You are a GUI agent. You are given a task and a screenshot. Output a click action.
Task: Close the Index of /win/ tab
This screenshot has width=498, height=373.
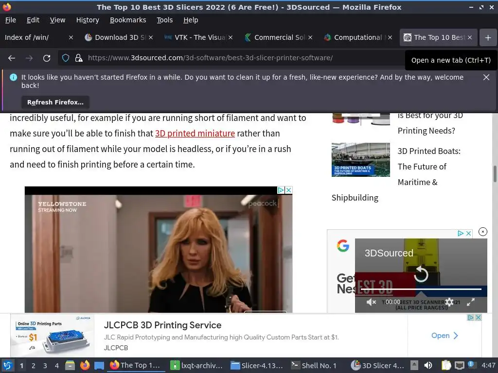pyautogui.click(x=71, y=37)
